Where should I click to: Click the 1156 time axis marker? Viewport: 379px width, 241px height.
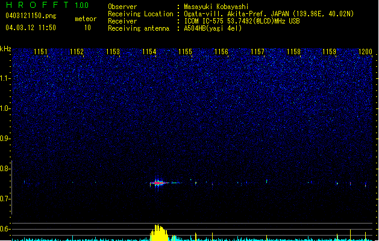221,52
